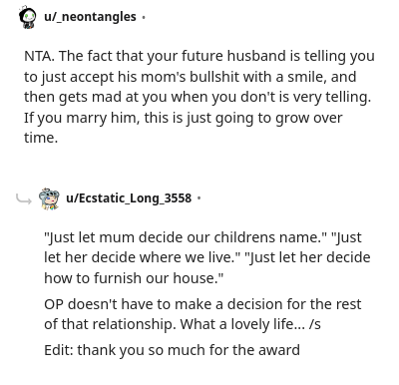Viewport: 399px width, 385px height.
Task: Click the word "bullshit" in the top comment
Action: point(214,77)
